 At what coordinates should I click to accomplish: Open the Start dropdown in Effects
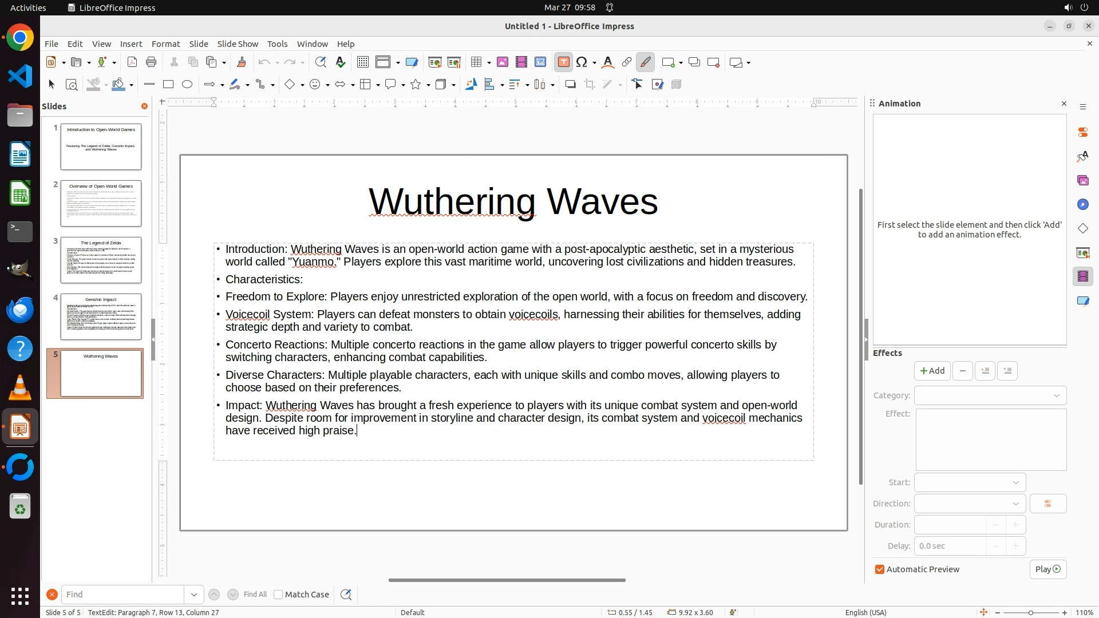pyautogui.click(x=970, y=482)
